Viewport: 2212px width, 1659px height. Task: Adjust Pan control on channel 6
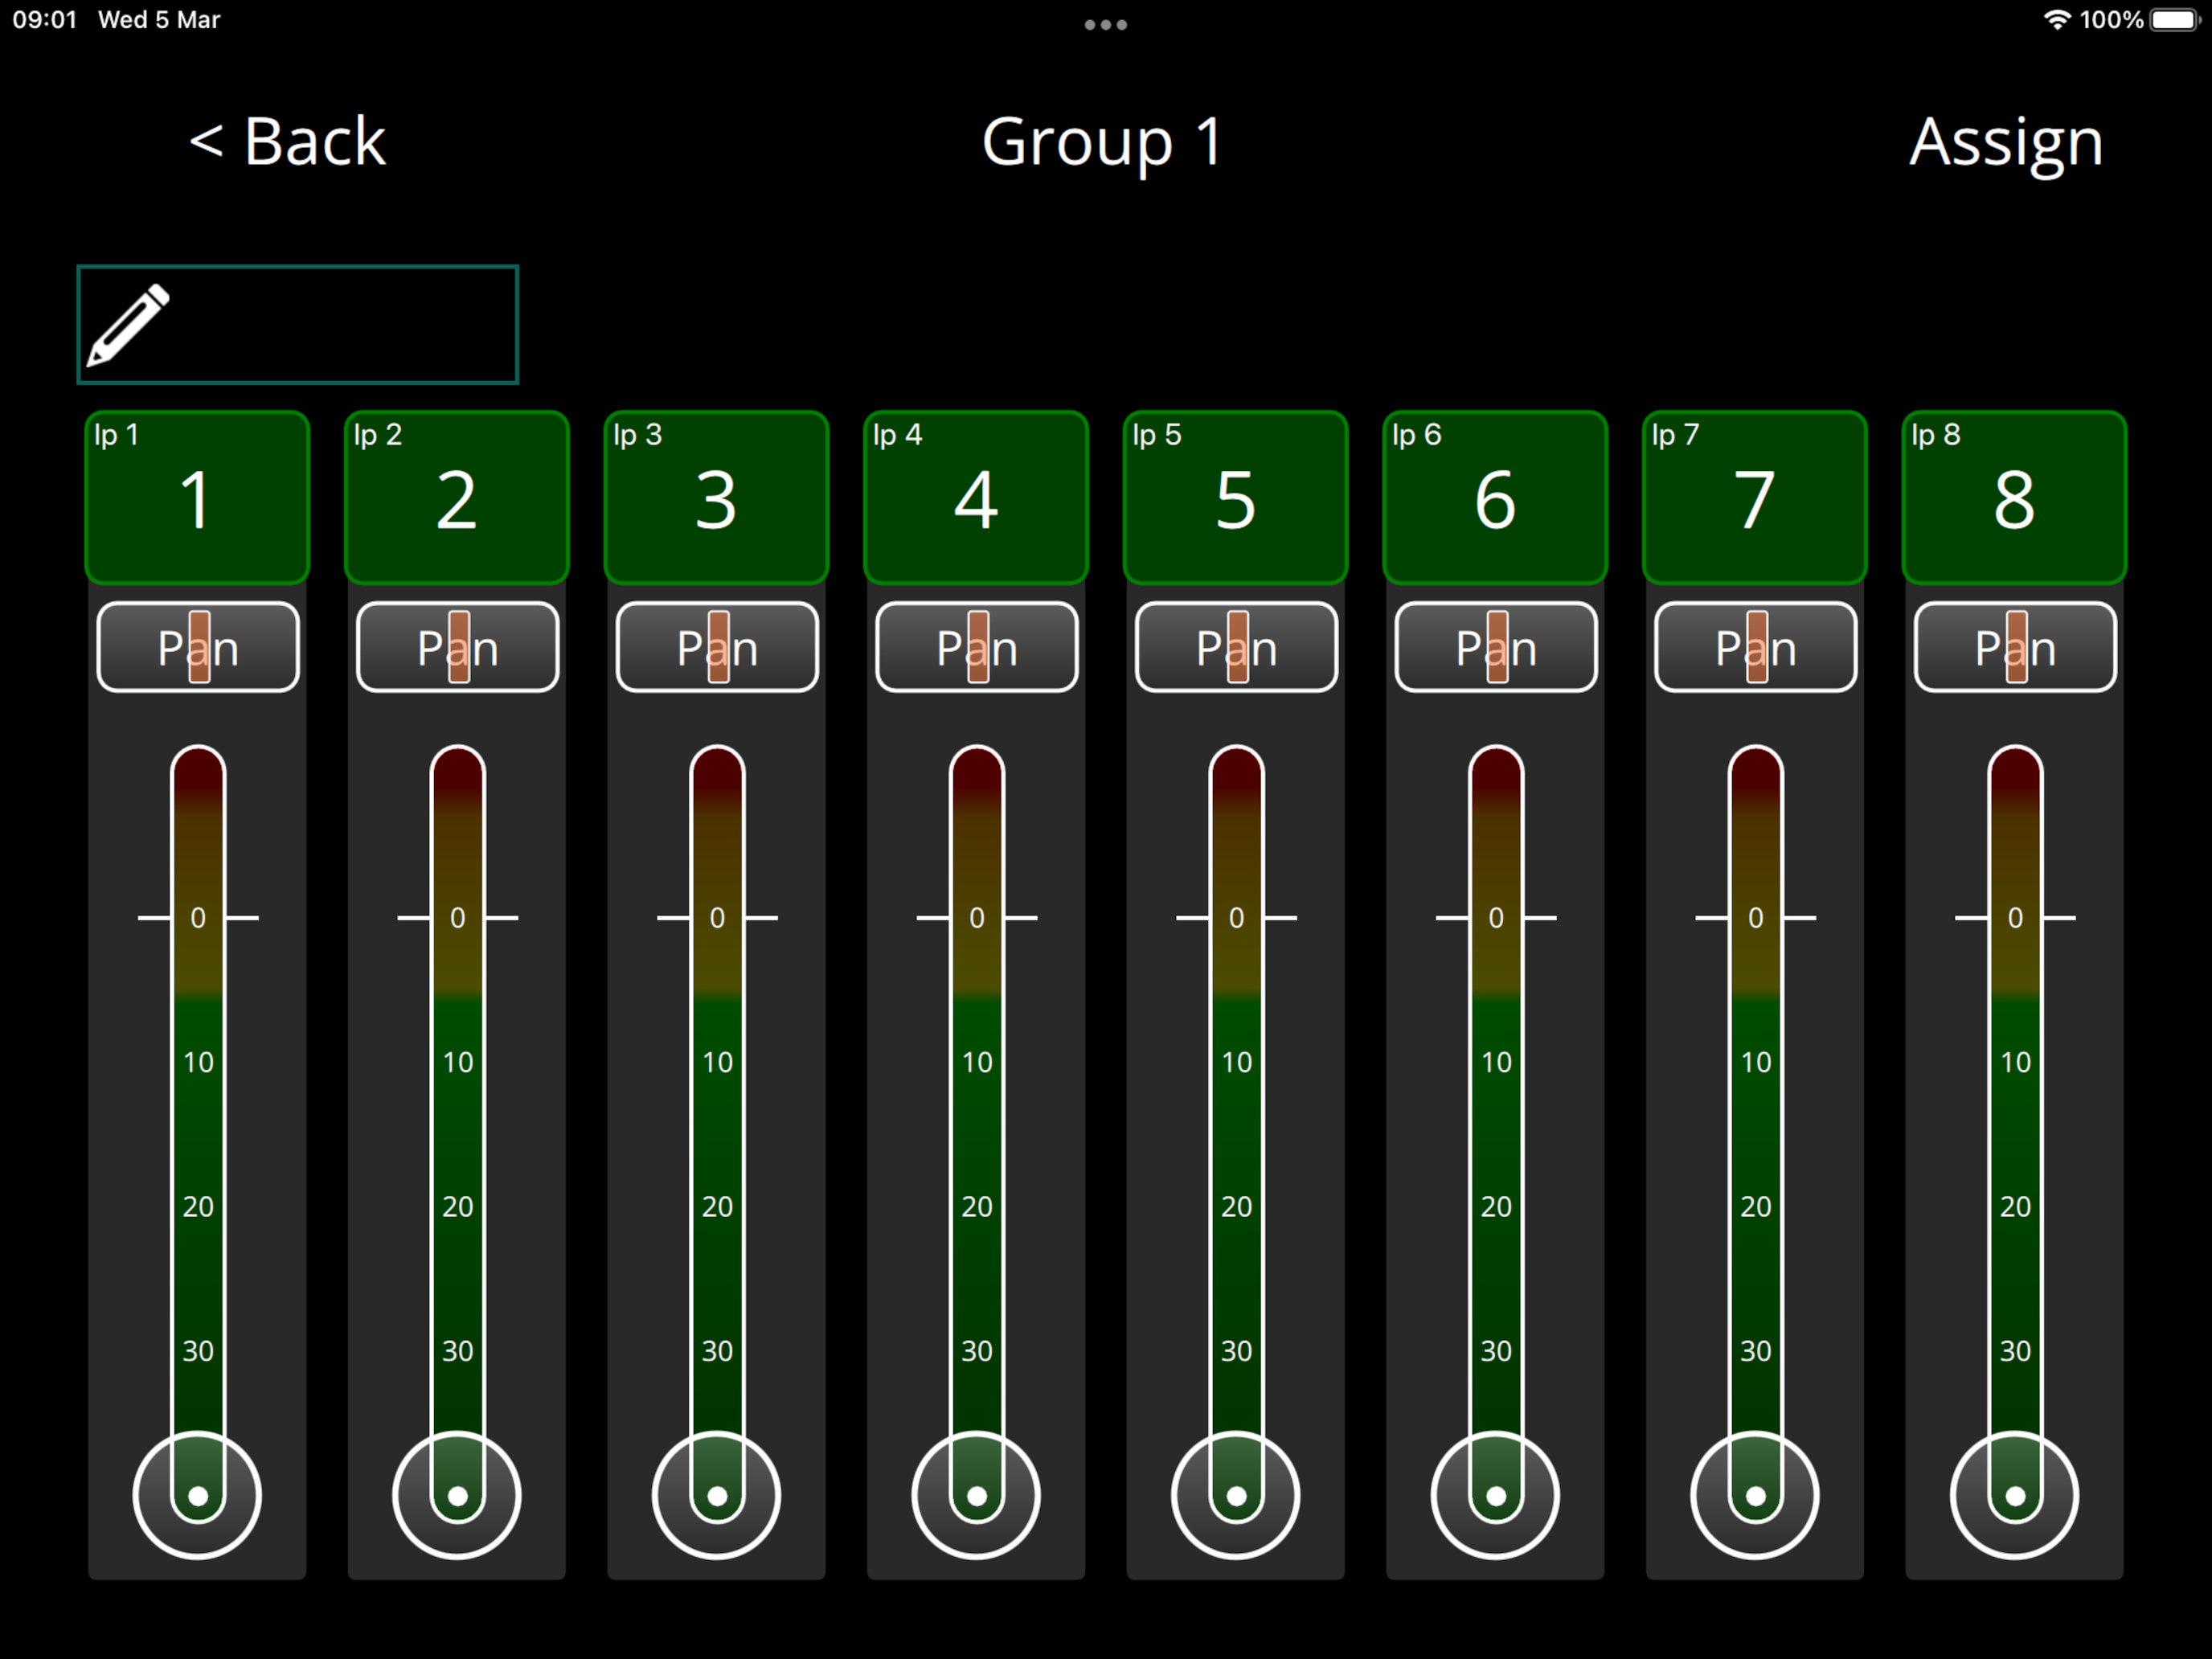tap(1496, 647)
